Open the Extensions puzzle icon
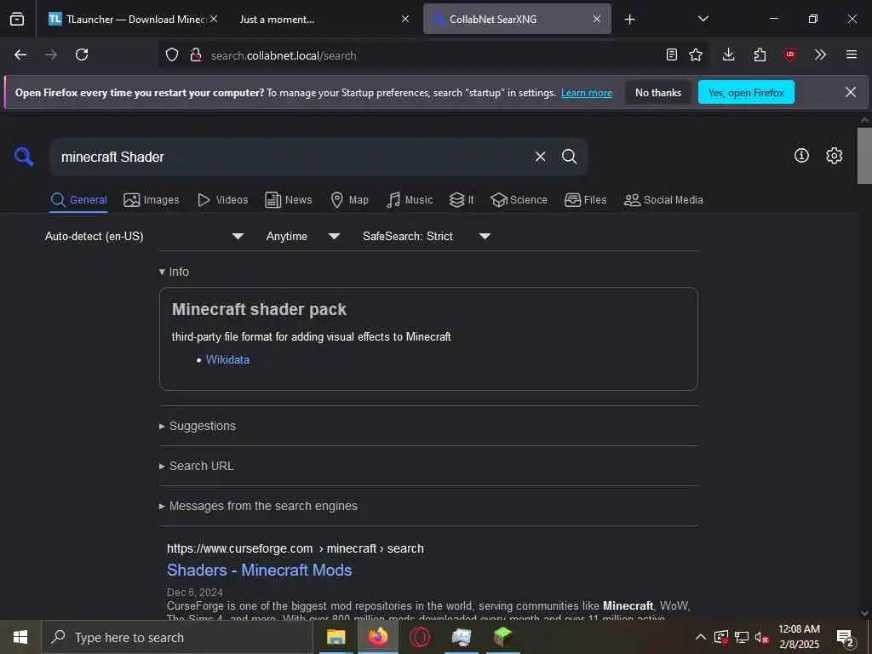Viewport: 872px width, 654px height. click(x=760, y=54)
